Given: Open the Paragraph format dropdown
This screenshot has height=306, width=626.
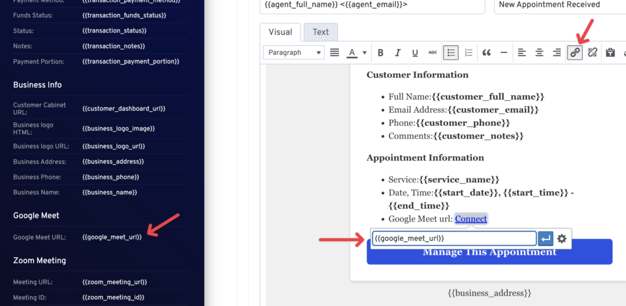Looking at the screenshot, I should tap(293, 53).
